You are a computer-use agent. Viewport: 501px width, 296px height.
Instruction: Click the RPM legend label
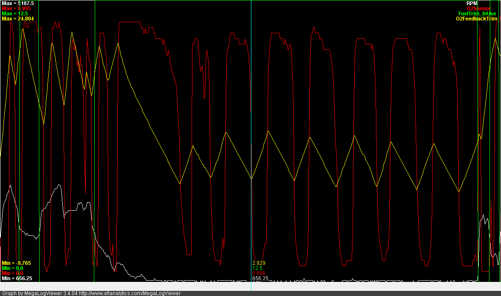[472, 3]
